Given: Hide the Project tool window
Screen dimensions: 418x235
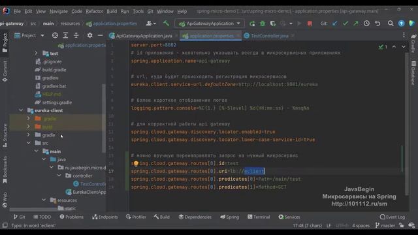Looking at the screenshot, I should tap(100, 35).
